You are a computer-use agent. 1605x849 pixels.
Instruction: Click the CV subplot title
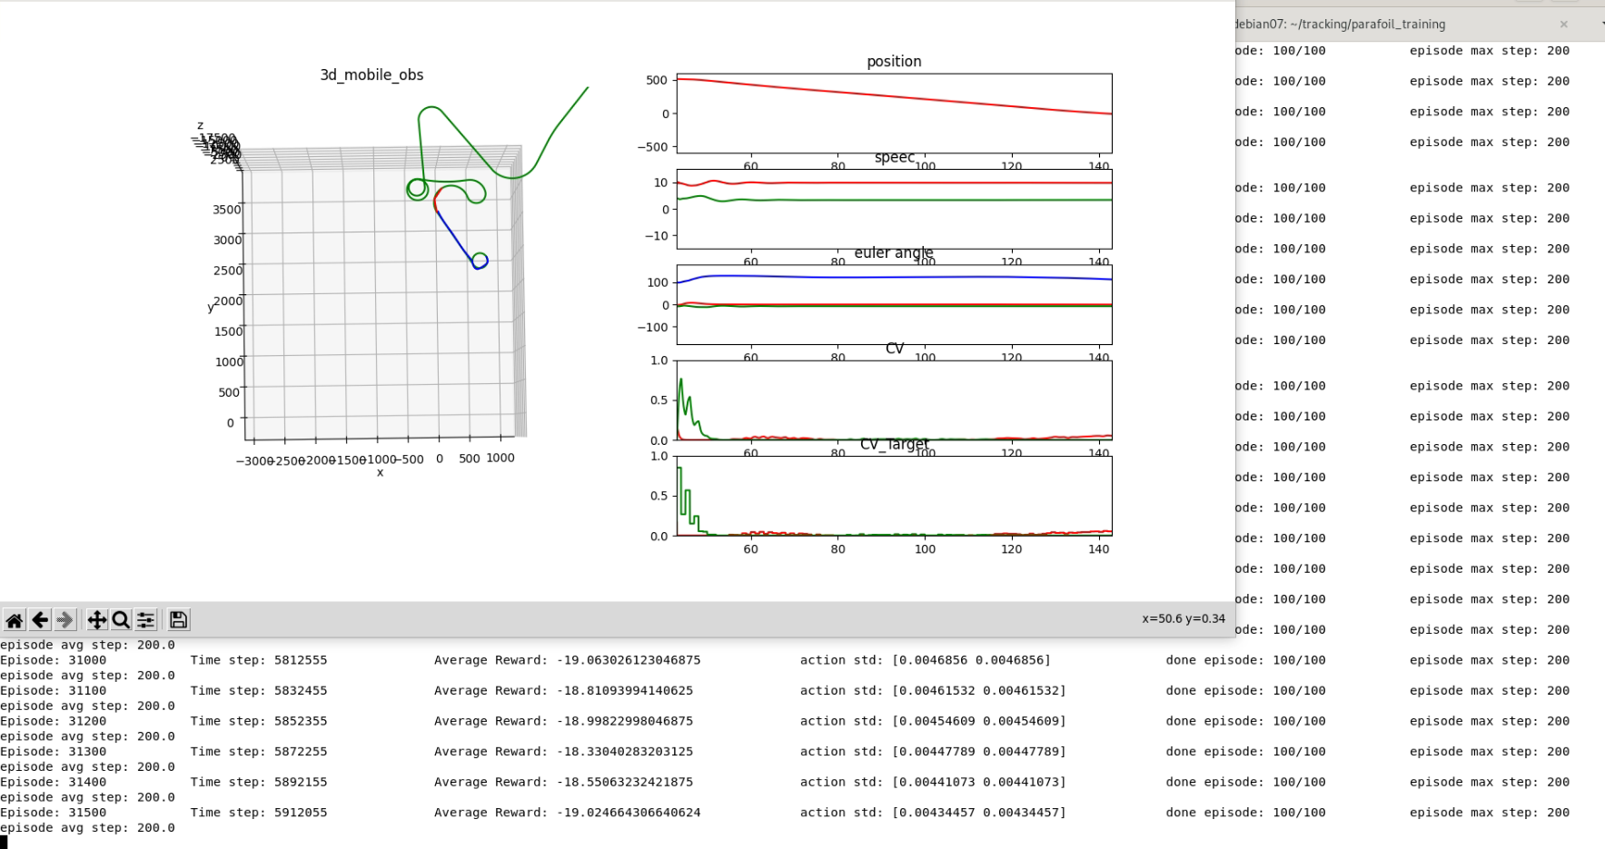coord(895,348)
